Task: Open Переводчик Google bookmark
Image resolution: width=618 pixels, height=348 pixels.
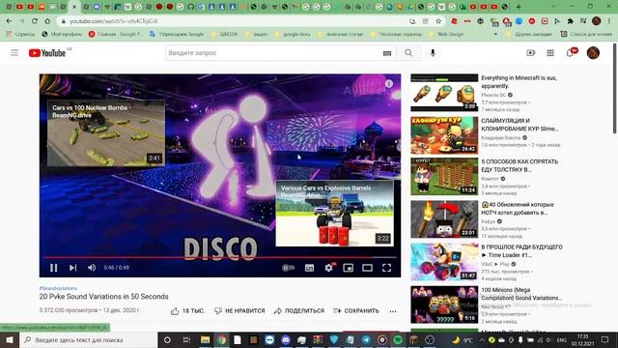Action: 177,35
